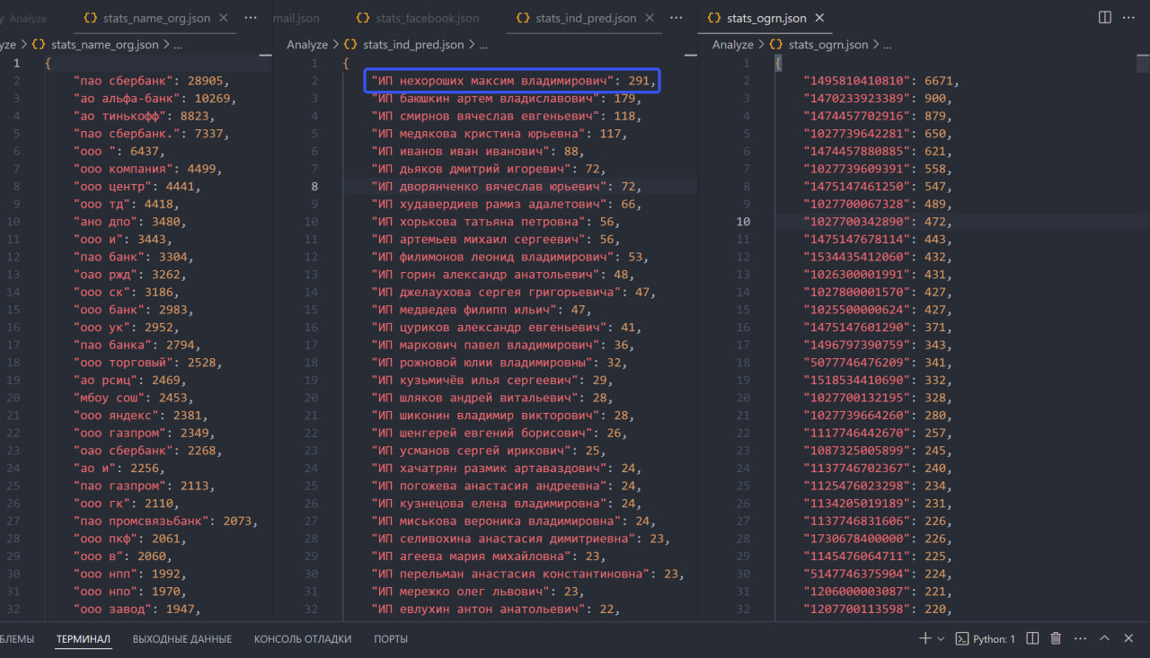The width and height of the screenshot is (1150, 658).
Task: Click line number 10 in stats_ogrn.json gutter
Action: point(743,222)
